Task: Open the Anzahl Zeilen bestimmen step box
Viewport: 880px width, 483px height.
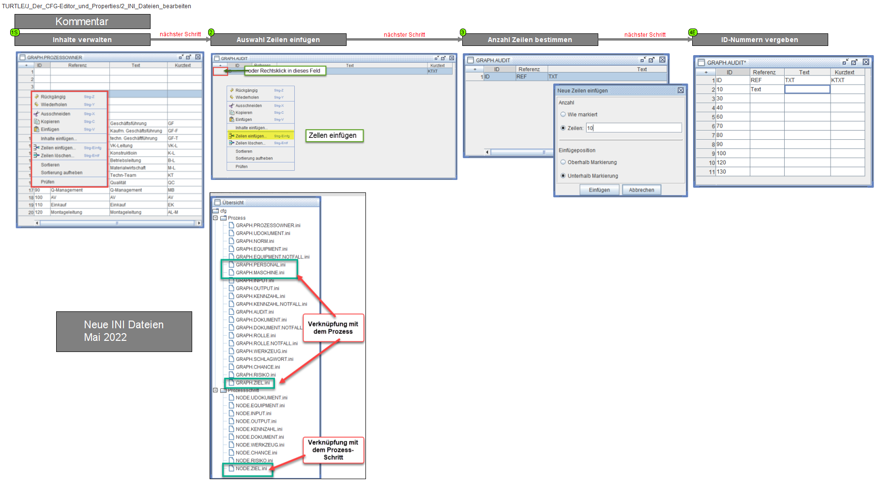Action: pyautogui.click(x=530, y=40)
